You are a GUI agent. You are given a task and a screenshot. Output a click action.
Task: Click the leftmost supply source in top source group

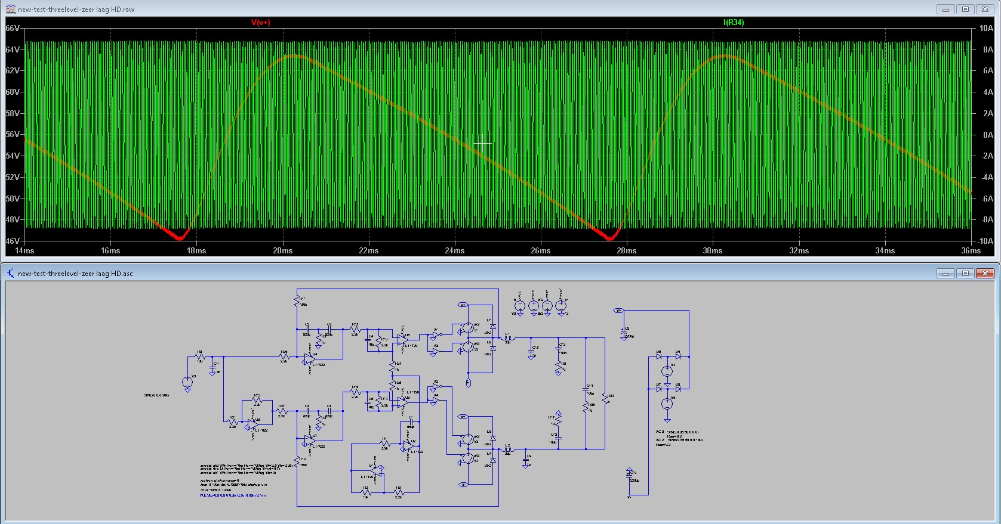point(519,306)
